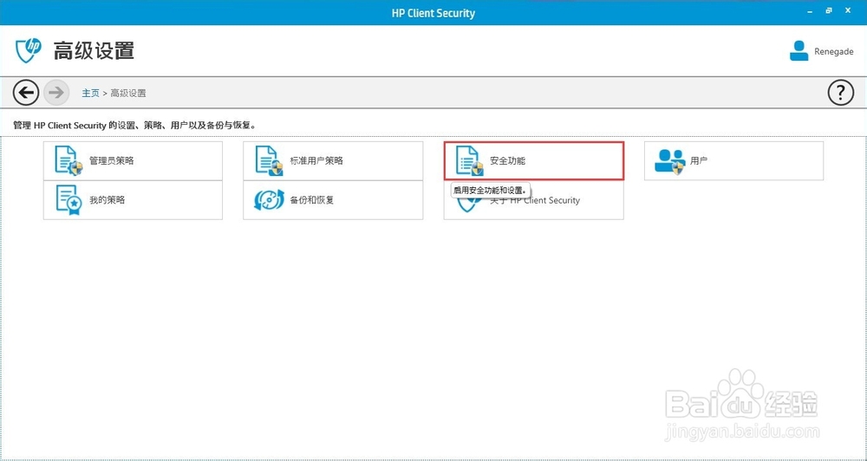Click the 我的策略 certificate icon
This screenshot has width=867, height=461.
[x=68, y=200]
